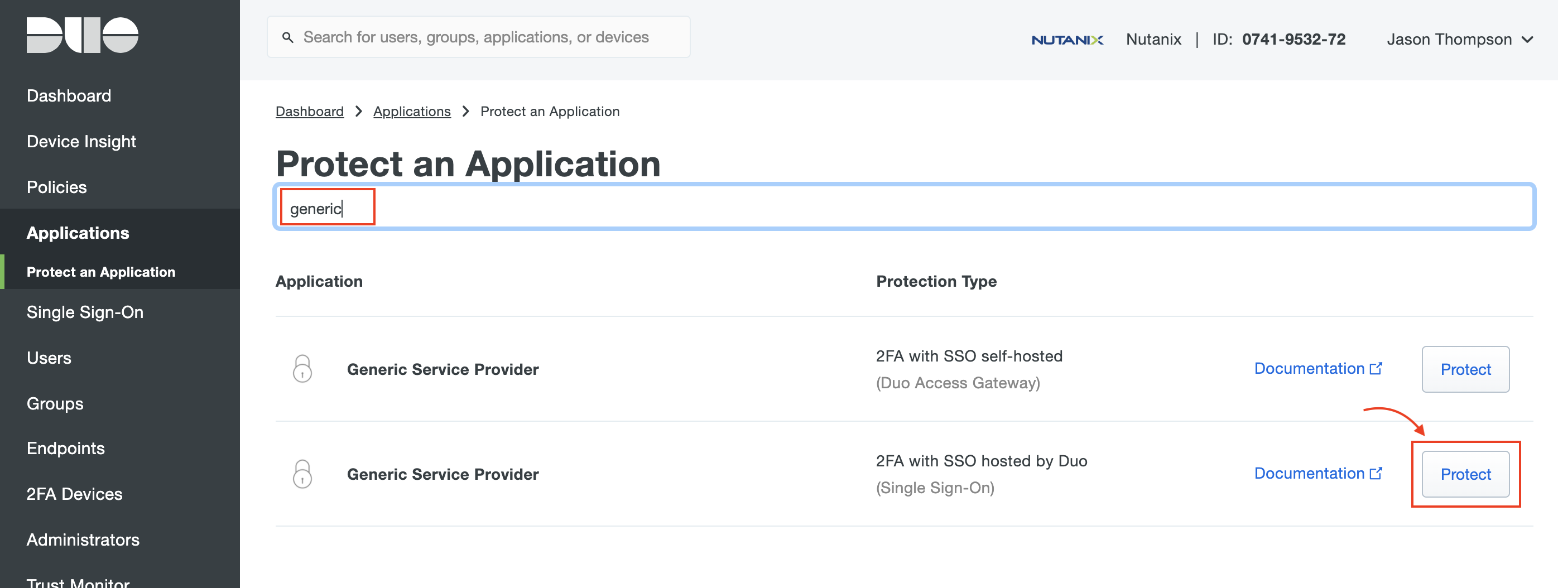Click the Nutanix logo in header

click(1067, 40)
